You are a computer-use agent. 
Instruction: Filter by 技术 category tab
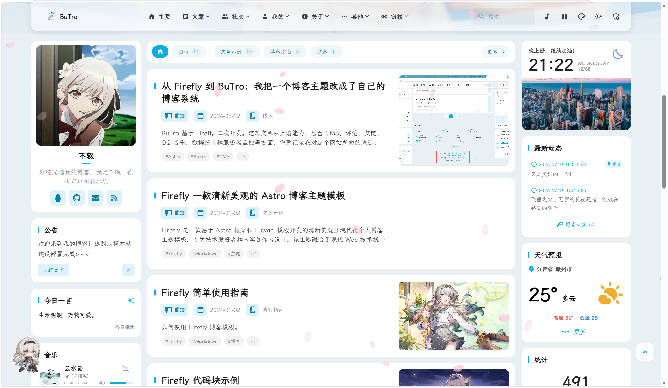tap(326, 52)
